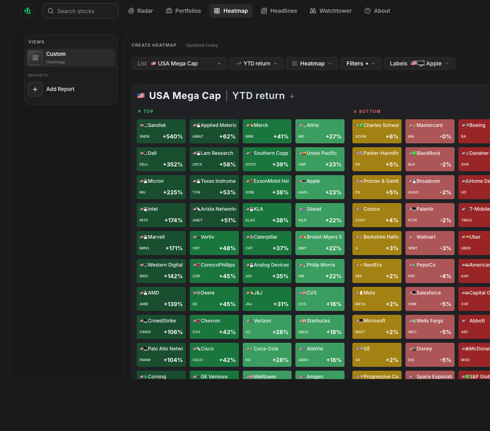Click the TOP section label
This screenshot has height=431, width=490.
pos(148,111)
